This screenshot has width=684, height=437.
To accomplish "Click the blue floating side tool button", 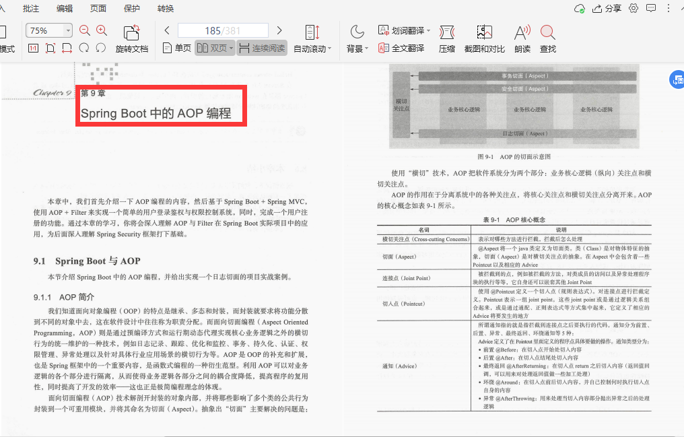I will (x=677, y=79).
